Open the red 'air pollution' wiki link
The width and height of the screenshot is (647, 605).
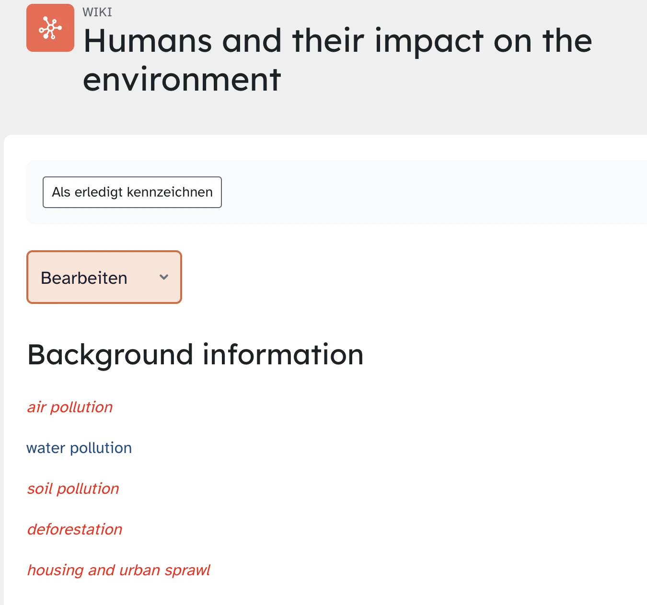[x=70, y=407]
